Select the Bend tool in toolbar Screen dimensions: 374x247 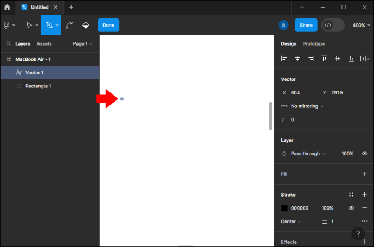(x=69, y=25)
